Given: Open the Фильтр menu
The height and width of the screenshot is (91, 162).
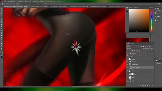Looking at the screenshot, I should tap(41, 1).
